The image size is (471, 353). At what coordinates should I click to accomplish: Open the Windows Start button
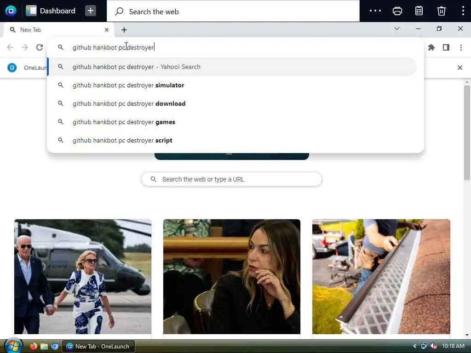12,346
